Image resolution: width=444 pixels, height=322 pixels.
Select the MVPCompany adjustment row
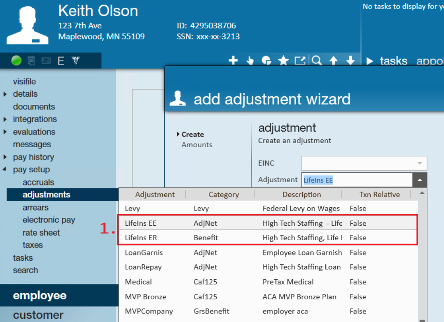point(268,311)
